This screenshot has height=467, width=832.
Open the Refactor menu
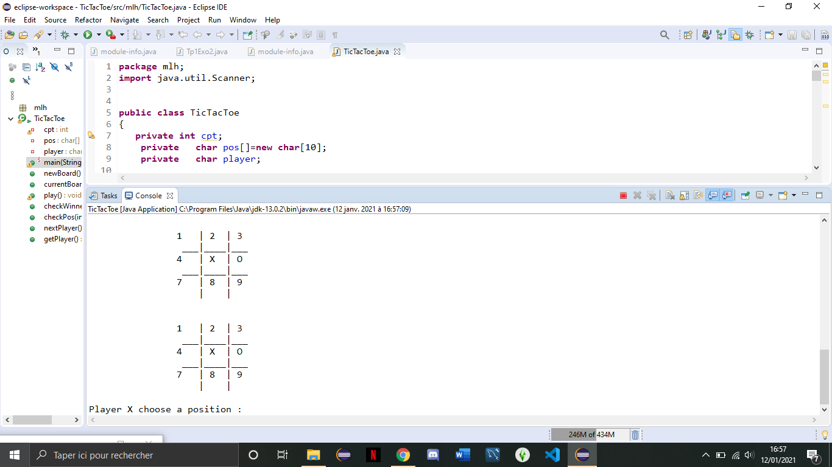pos(88,20)
